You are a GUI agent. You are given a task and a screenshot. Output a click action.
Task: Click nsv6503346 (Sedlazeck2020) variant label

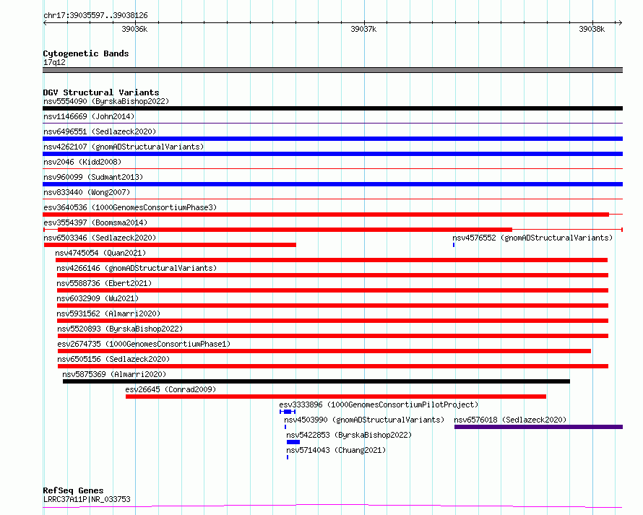click(100, 238)
